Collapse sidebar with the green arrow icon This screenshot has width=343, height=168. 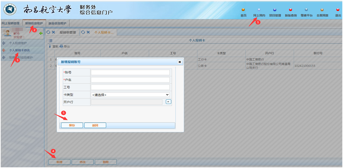point(41,34)
